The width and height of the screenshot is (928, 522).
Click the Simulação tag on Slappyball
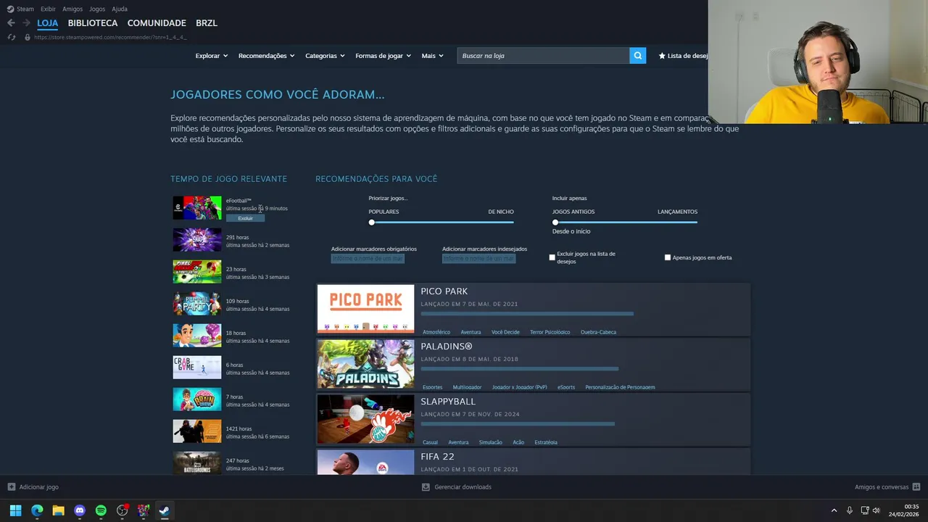[490, 442]
